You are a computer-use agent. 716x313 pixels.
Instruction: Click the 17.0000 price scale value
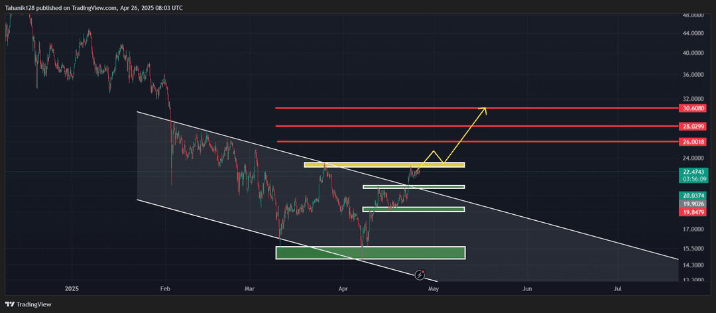pyautogui.click(x=693, y=229)
